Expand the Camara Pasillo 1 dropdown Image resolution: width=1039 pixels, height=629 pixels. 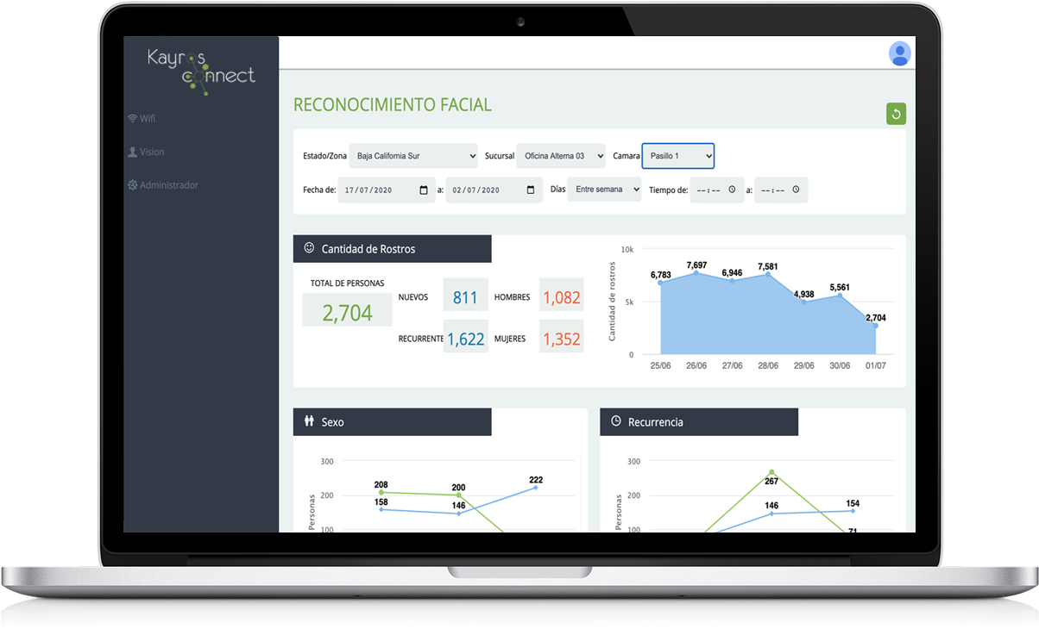point(677,156)
